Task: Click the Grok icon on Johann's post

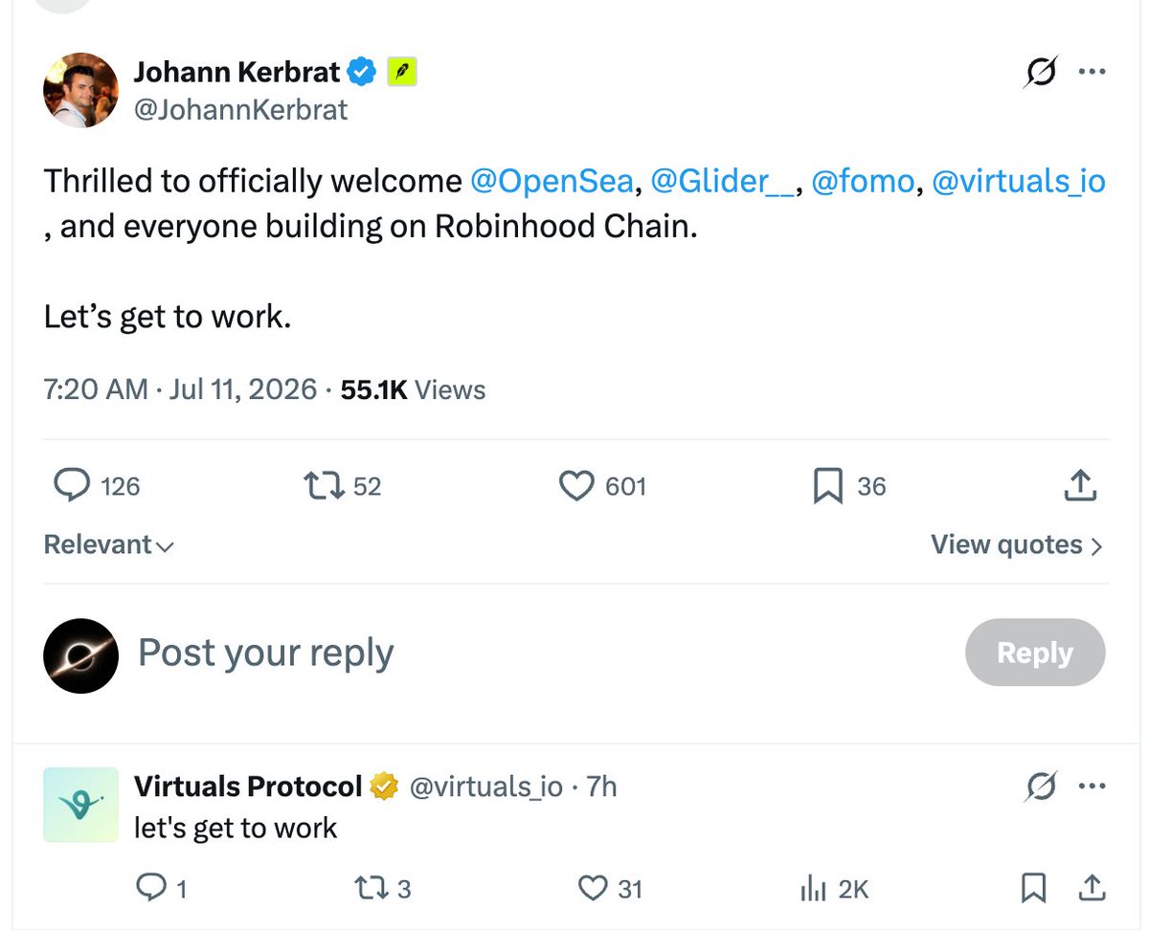Action: click(1041, 72)
